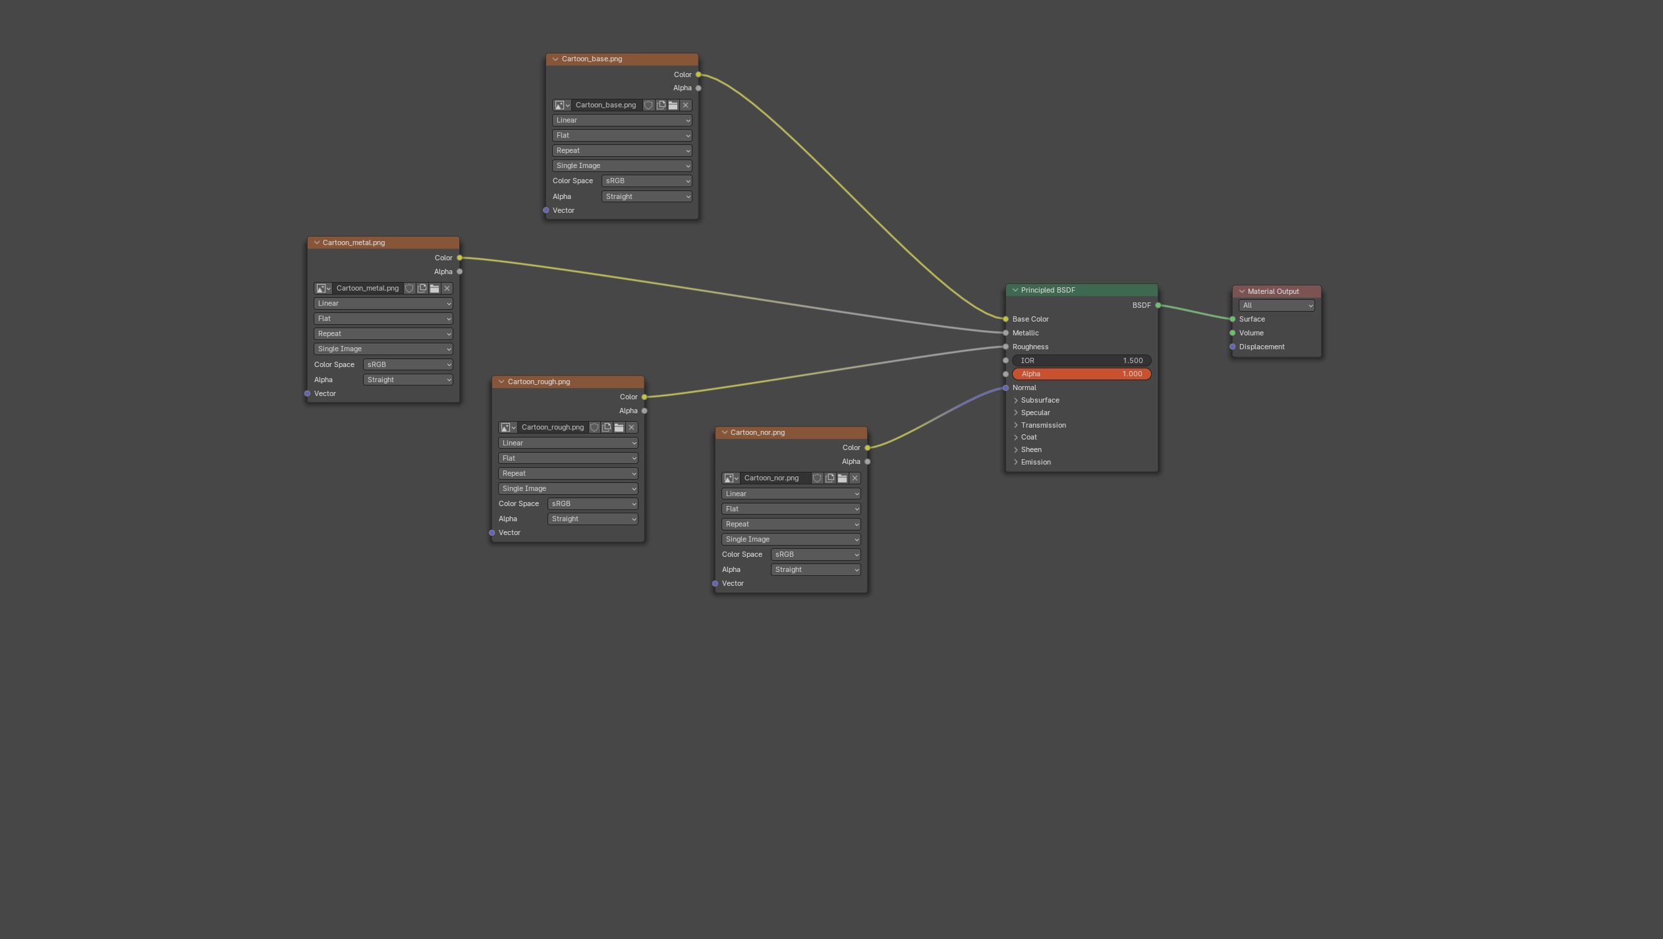Unlink image X button in Cartoon_metal.png node
Screen dimensions: 1663x939
point(447,289)
